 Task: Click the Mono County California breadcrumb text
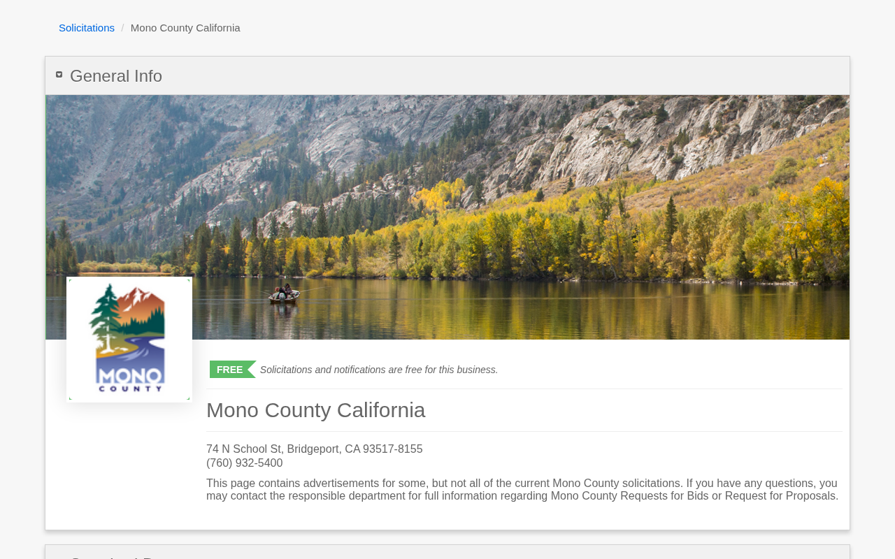coord(185,28)
